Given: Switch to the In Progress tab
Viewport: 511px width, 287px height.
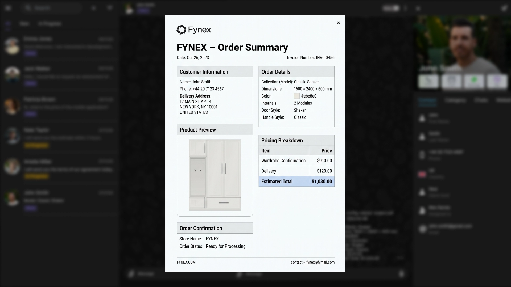Looking at the screenshot, I should coord(50,24).
